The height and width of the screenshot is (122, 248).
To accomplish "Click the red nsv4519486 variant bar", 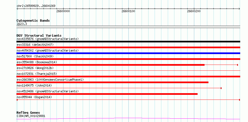I will coord(107,94).
